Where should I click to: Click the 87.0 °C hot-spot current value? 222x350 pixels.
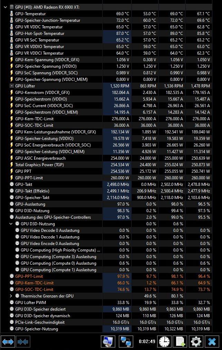coord(123,34)
